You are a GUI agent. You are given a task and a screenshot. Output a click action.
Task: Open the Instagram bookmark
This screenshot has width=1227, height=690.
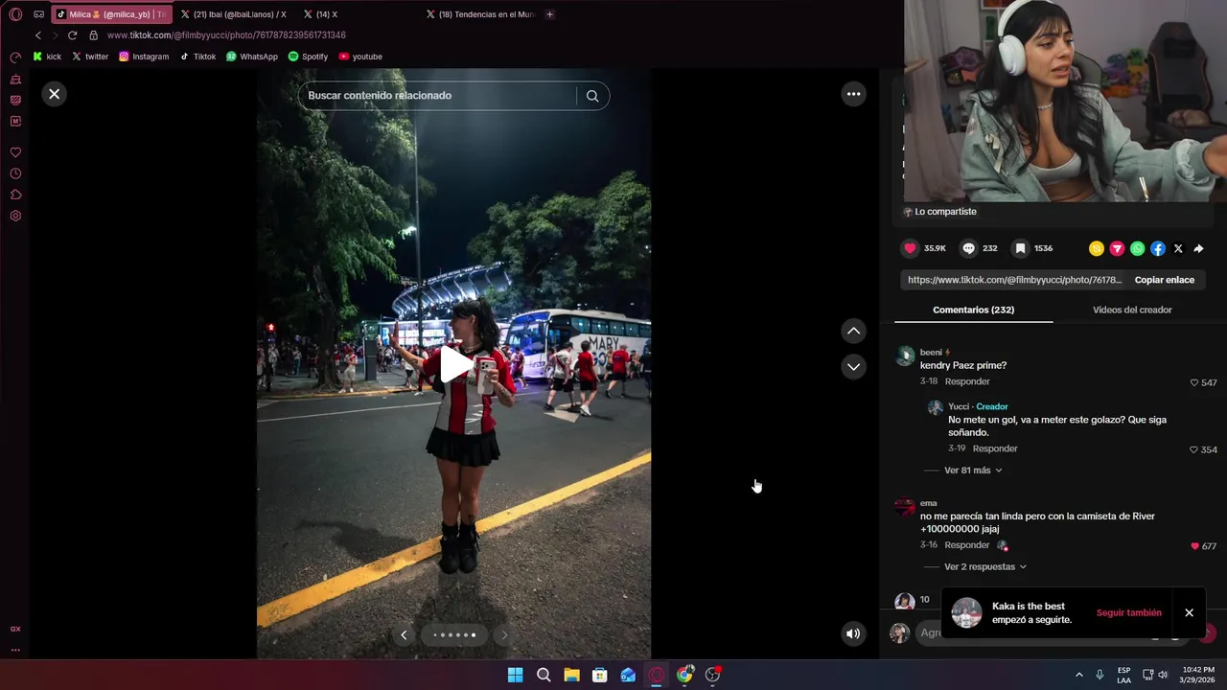coord(144,57)
